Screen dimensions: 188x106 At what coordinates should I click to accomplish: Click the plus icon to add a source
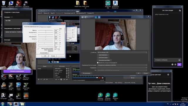point(56,79)
